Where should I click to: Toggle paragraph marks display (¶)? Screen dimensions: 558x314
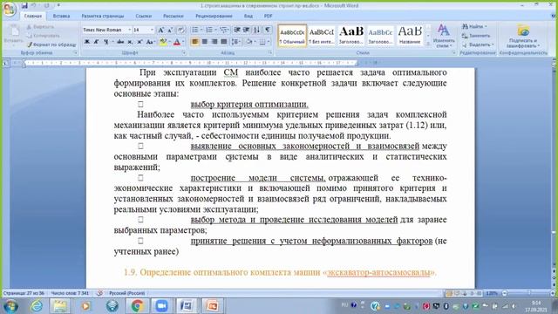coord(268,30)
